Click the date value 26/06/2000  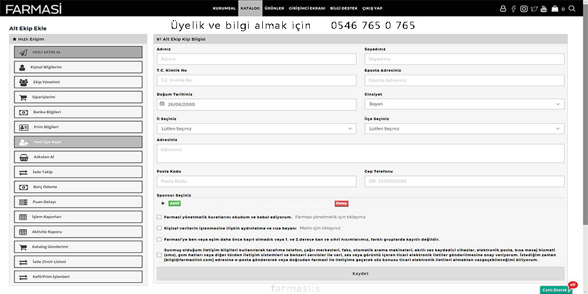click(x=182, y=105)
